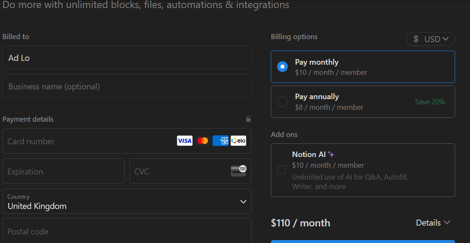Screen dimensions: 470x243
Task: Click the blue button below the total
Action: pos(363,241)
